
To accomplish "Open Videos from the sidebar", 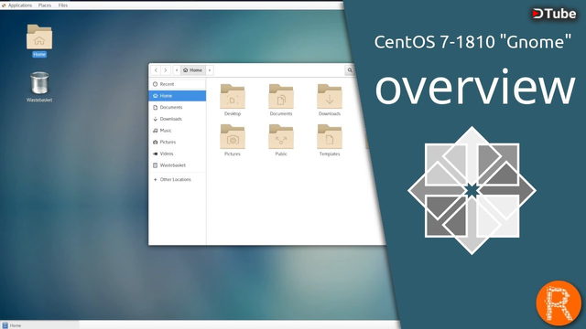I will tap(177, 154).
